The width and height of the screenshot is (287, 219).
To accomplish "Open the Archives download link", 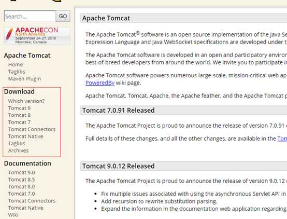I will click(18, 150).
